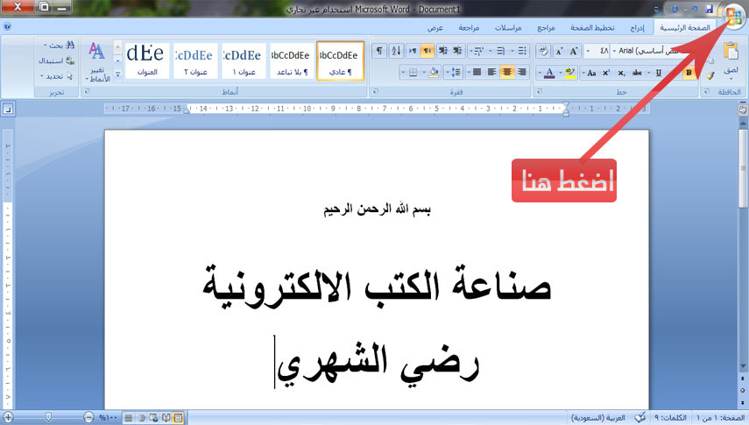Expand the styles gallery more arrow
The width and height of the screenshot is (749, 425).
click(118, 74)
